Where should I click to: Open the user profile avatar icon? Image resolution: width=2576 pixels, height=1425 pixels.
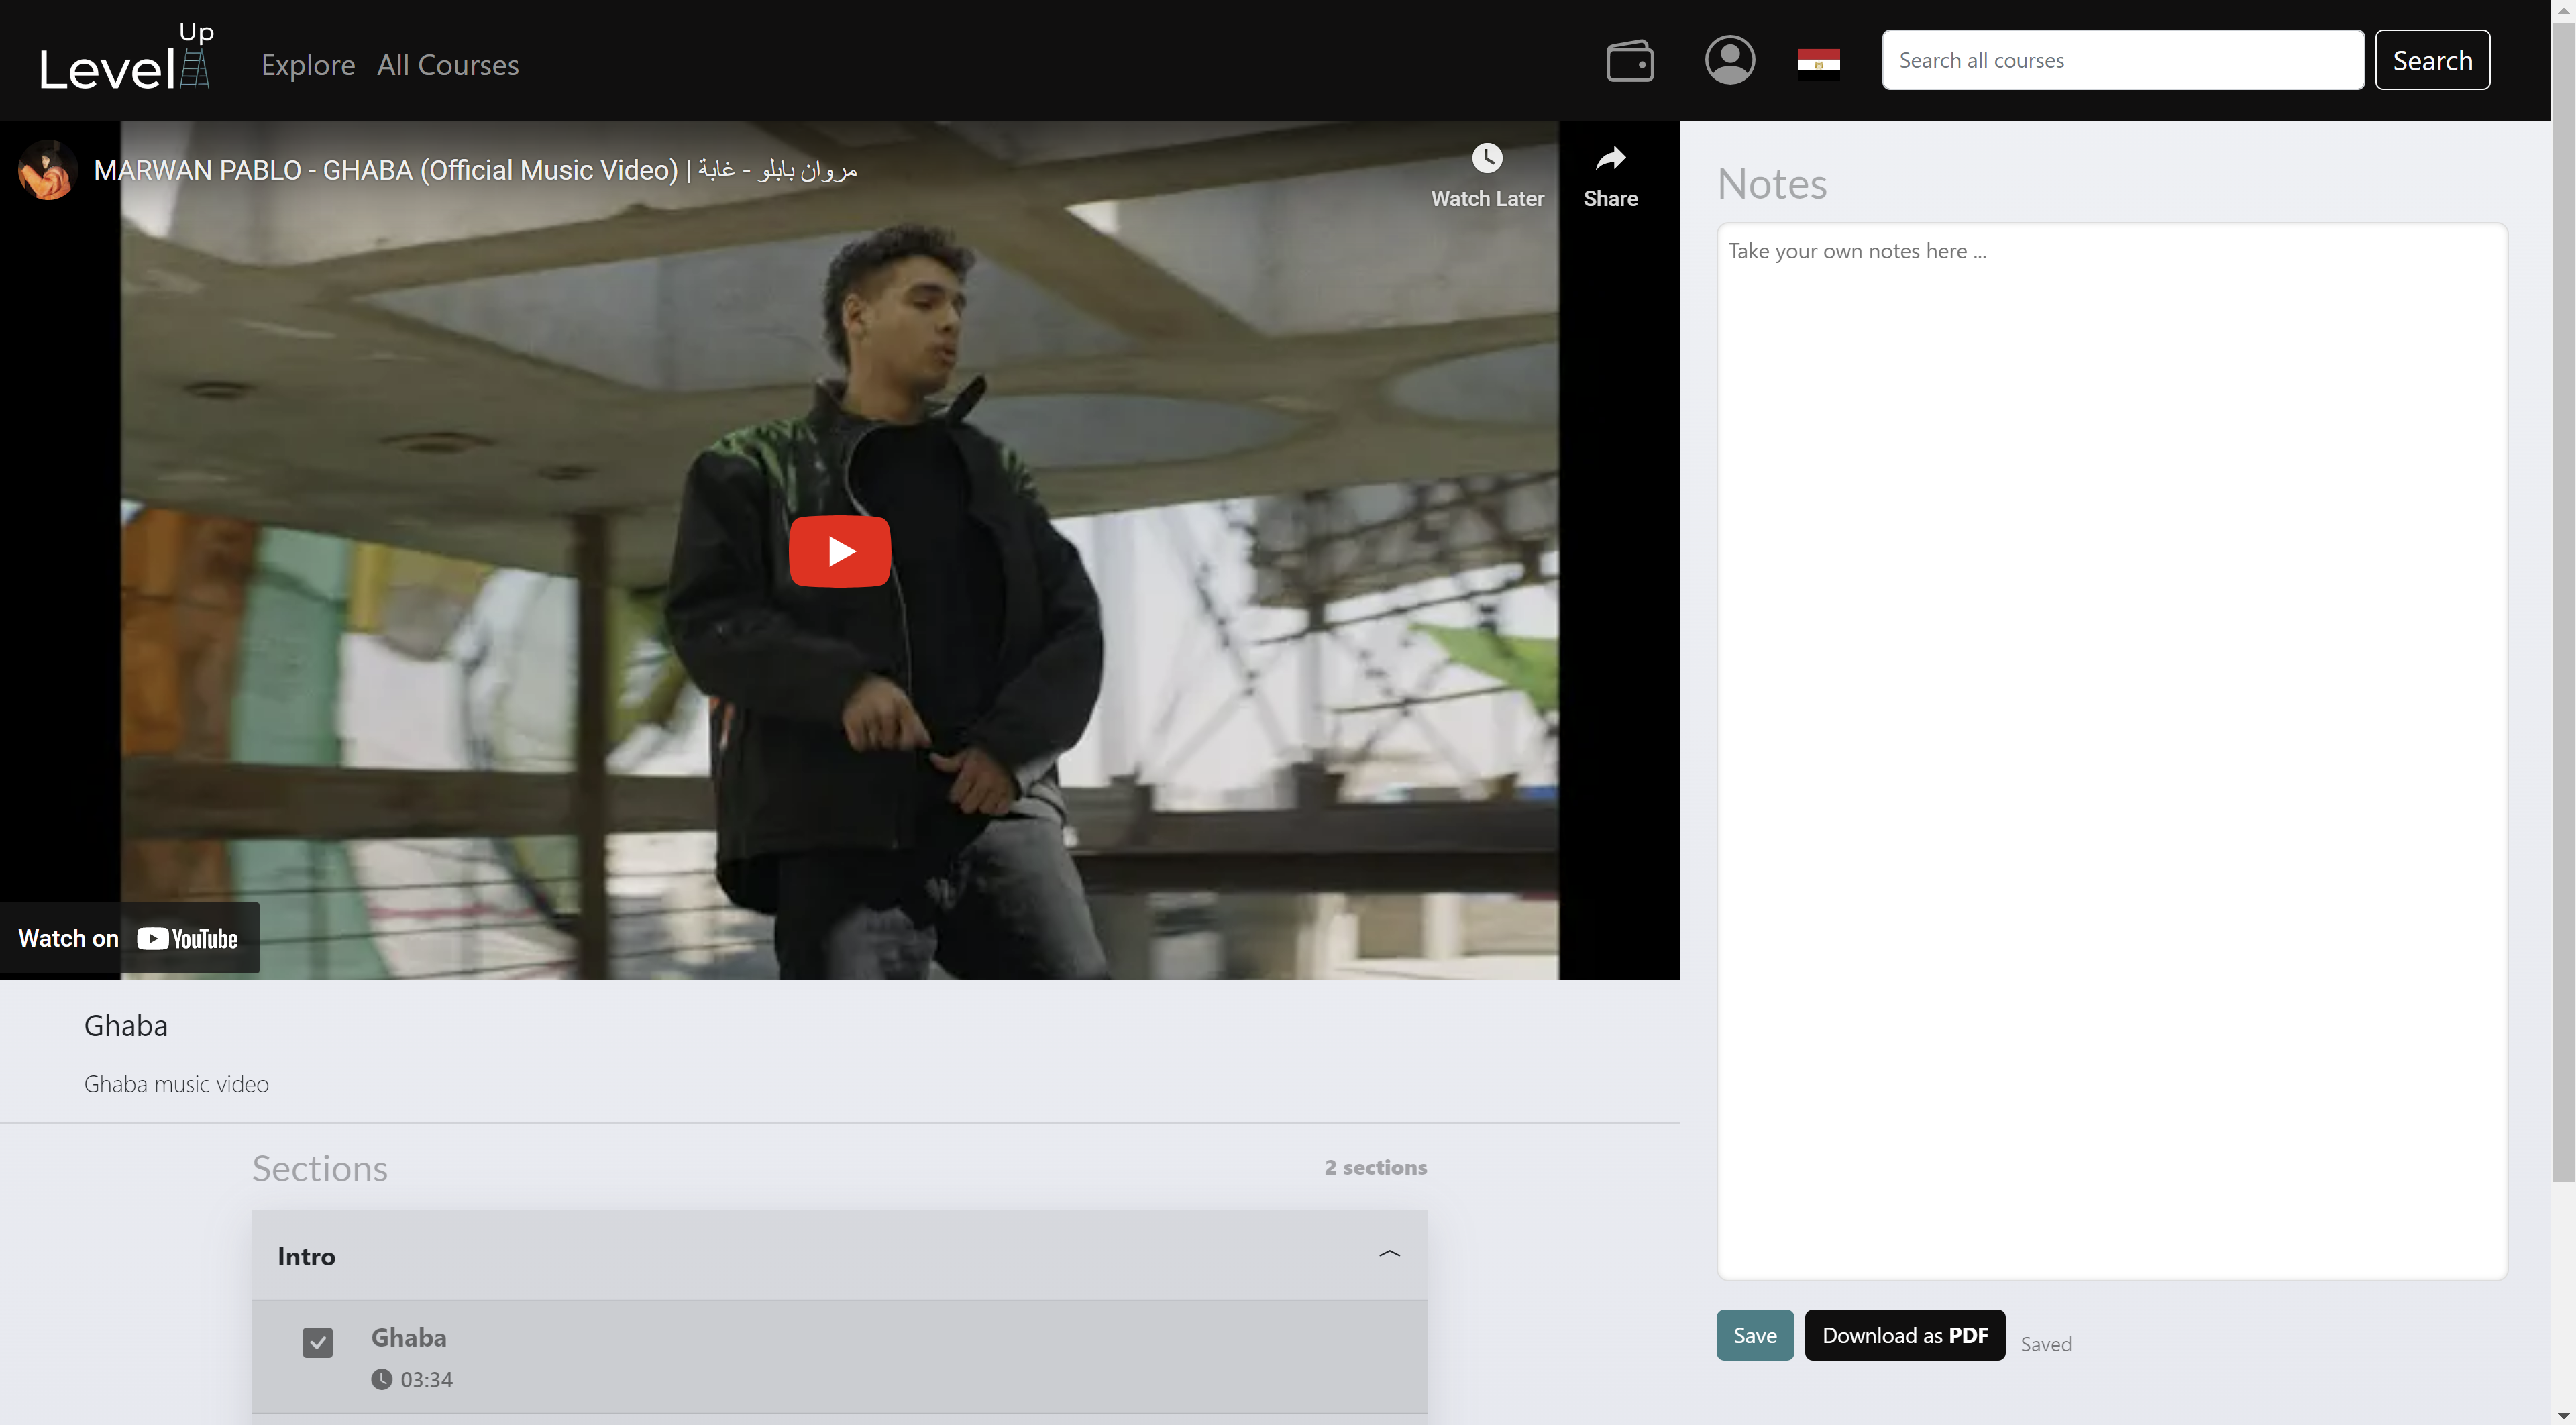pos(1729,61)
